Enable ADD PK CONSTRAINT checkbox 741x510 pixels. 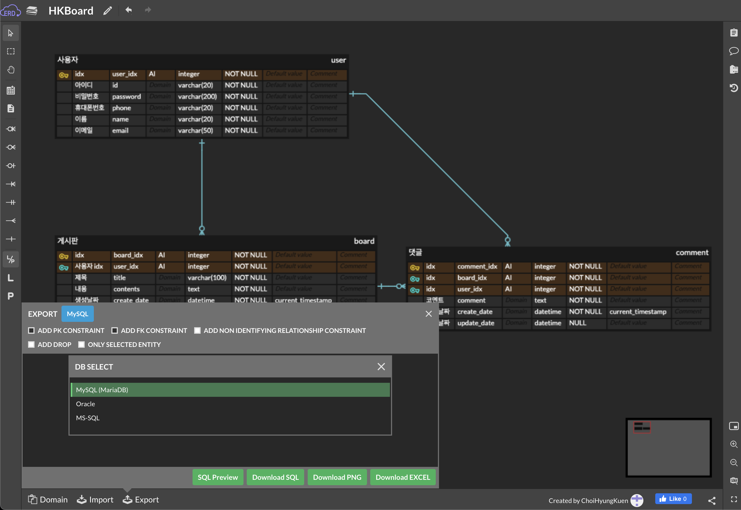(31, 330)
